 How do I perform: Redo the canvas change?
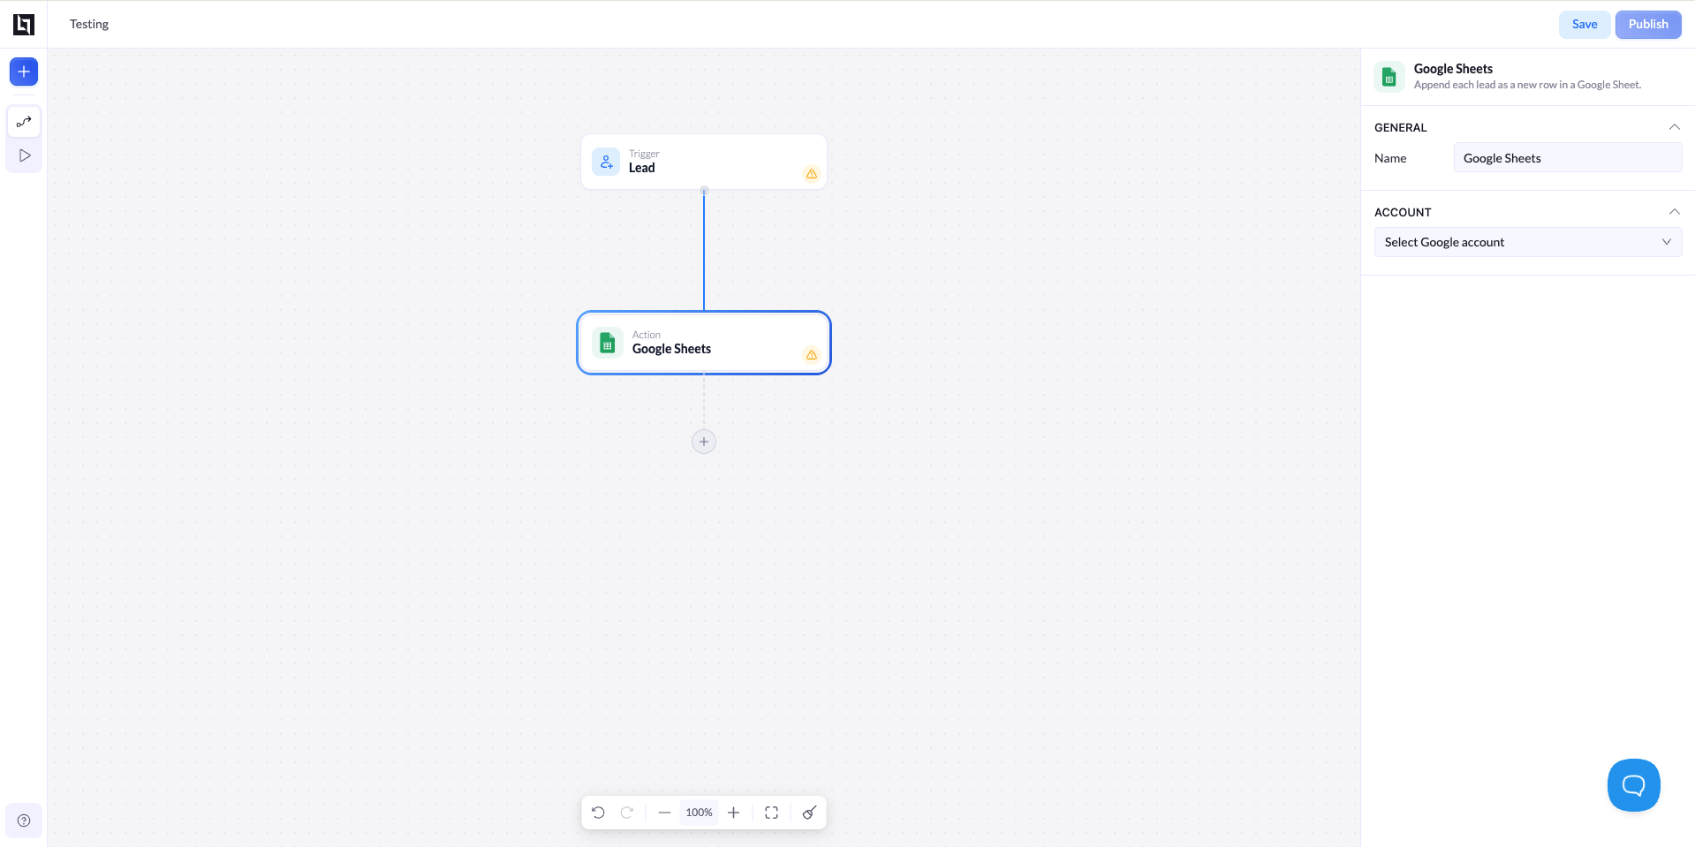(627, 813)
